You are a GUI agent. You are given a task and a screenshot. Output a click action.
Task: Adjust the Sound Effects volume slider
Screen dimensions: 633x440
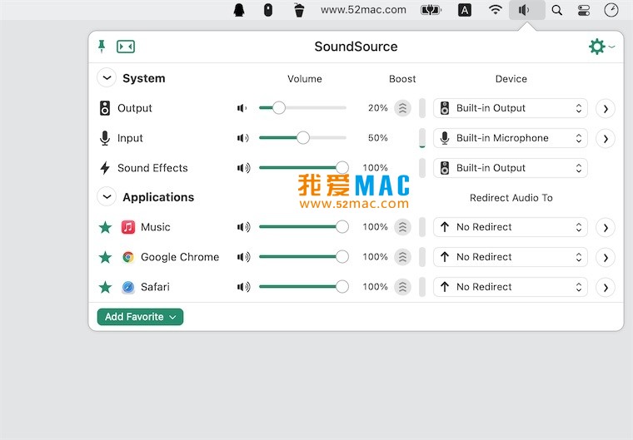(303, 167)
